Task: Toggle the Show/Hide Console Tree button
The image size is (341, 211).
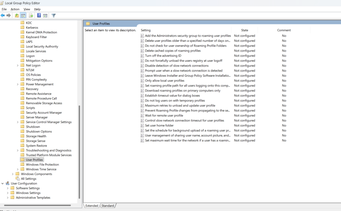Action: click(23, 16)
